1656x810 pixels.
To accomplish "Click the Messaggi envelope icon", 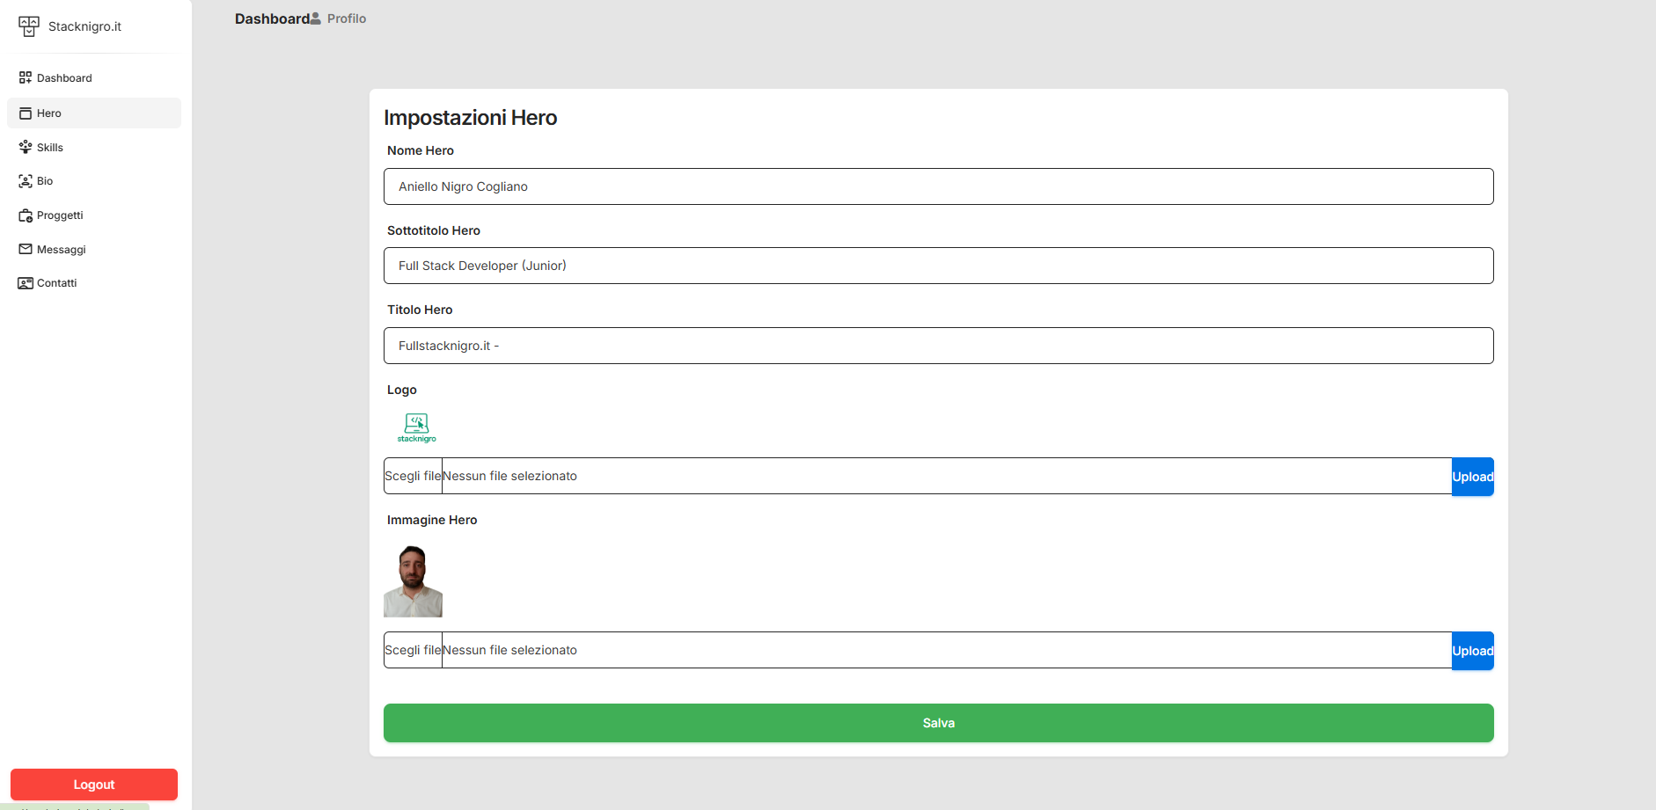I will pyautogui.click(x=26, y=249).
